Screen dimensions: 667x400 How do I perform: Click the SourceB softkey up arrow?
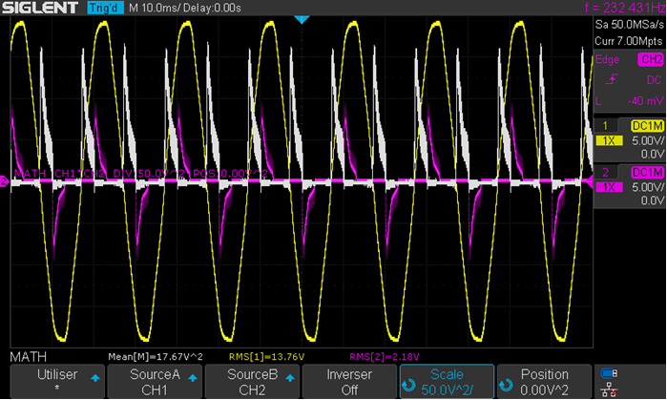point(290,378)
